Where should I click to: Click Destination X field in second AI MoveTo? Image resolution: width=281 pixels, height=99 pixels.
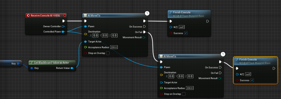pos(171,76)
